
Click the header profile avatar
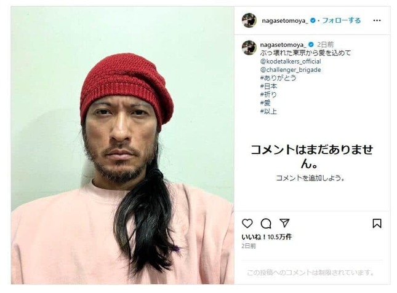coord(249,20)
